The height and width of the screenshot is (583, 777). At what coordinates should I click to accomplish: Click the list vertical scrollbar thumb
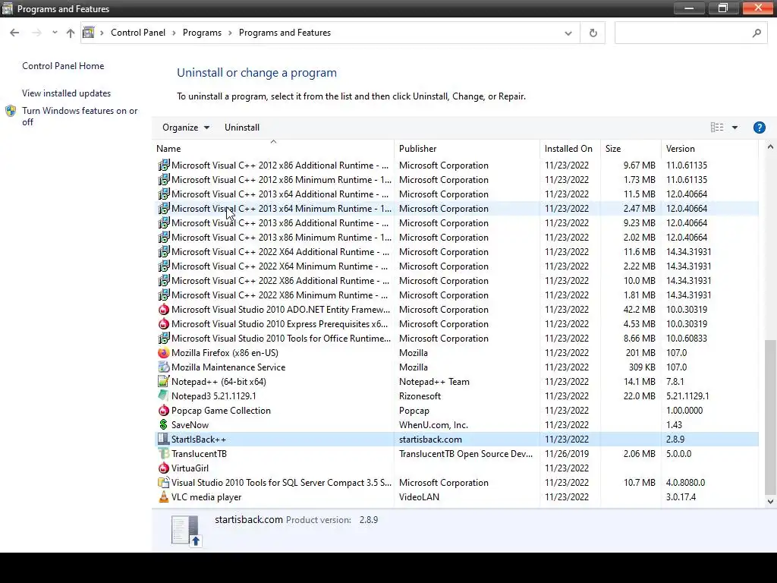pos(770,418)
